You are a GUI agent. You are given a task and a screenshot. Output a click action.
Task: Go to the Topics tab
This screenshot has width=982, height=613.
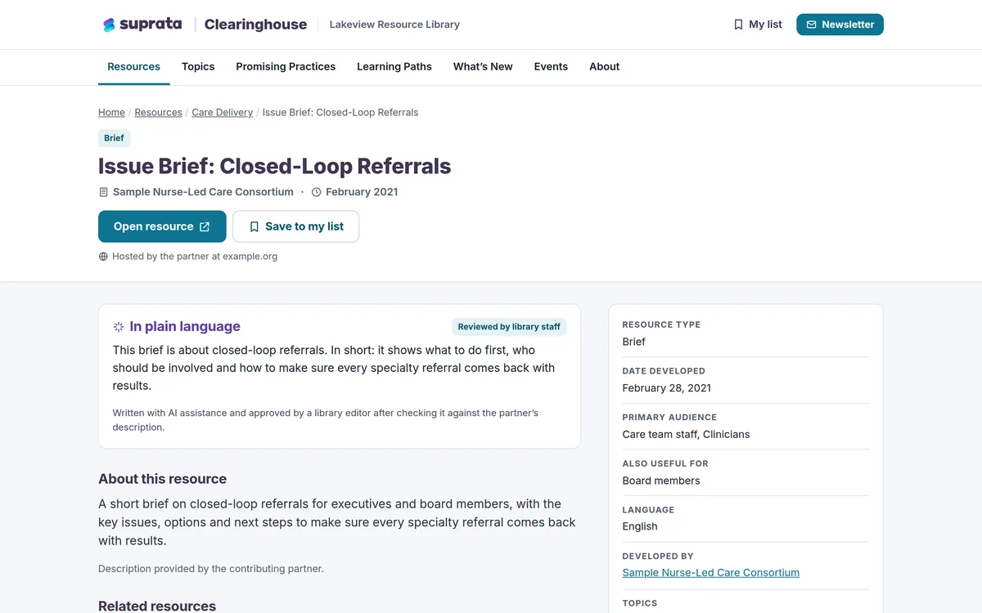[x=198, y=67]
